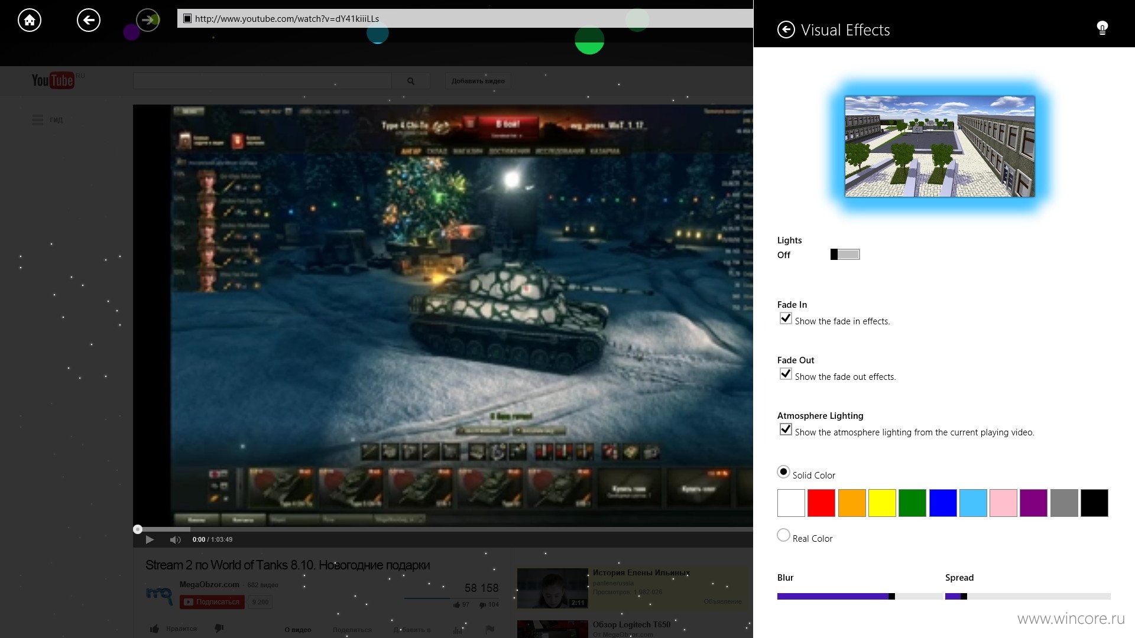Seek using the video progress bar handle
This screenshot has width=1135, height=638.
tap(138, 529)
